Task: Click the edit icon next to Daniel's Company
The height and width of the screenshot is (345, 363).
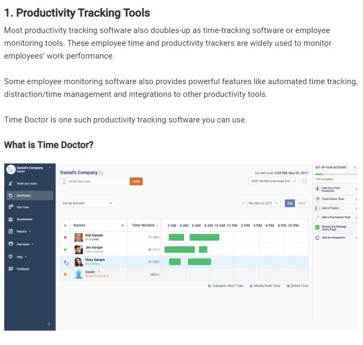Action: point(101,173)
